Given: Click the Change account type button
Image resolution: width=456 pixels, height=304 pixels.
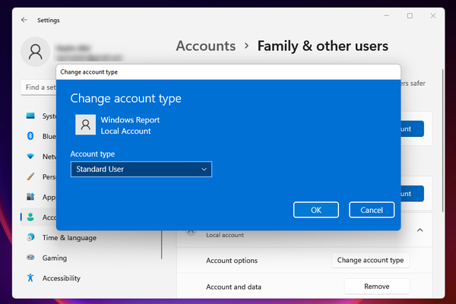Looking at the screenshot, I should pyautogui.click(x=370, y=260).
